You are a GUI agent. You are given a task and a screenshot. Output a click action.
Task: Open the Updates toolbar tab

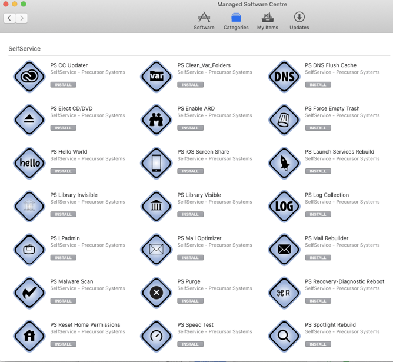pos(299,21)
